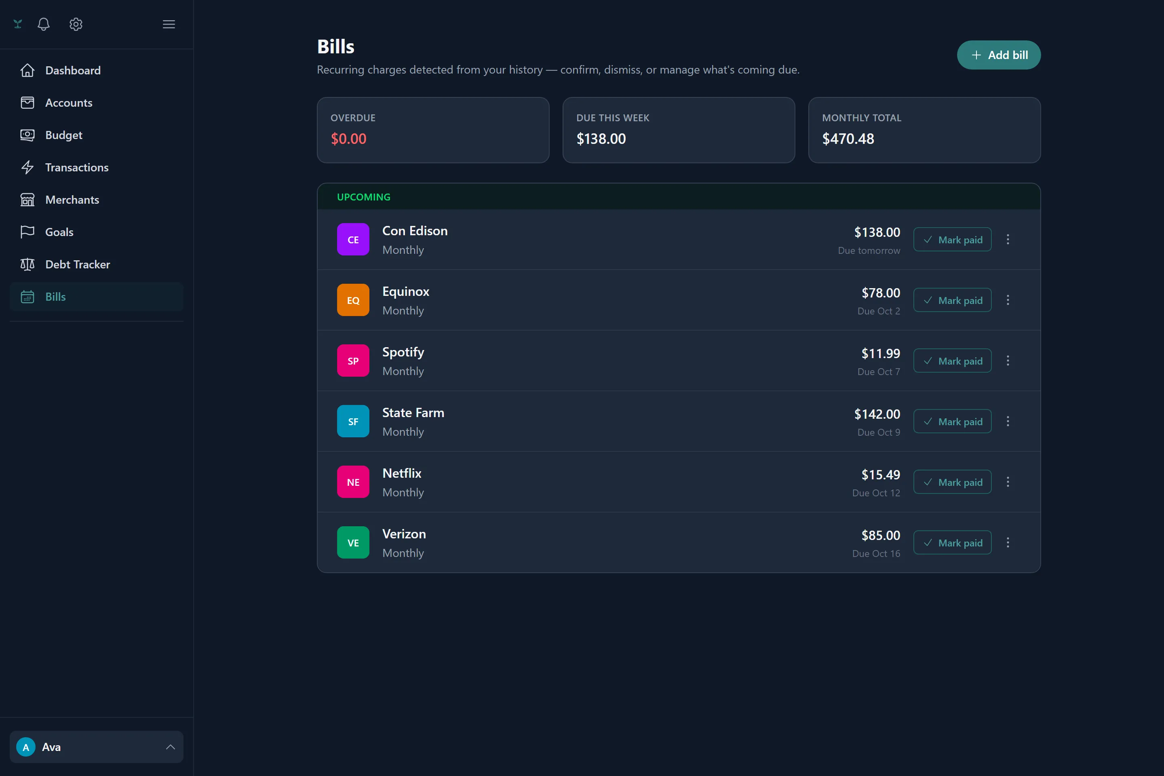Image resolution: width=1164 pixels, height=776 pixels.
Task: Open the Accounts page
Action: click(x=97, y=102)
